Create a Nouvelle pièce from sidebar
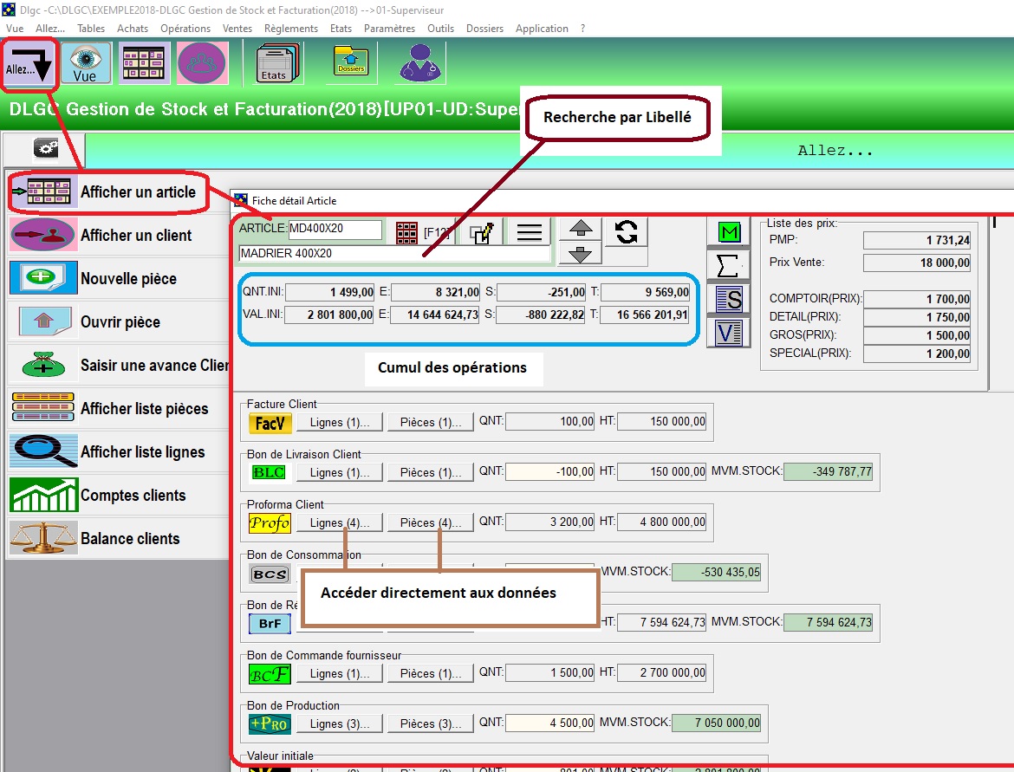Screen dimensions: 1014x772 coord(119,279)
